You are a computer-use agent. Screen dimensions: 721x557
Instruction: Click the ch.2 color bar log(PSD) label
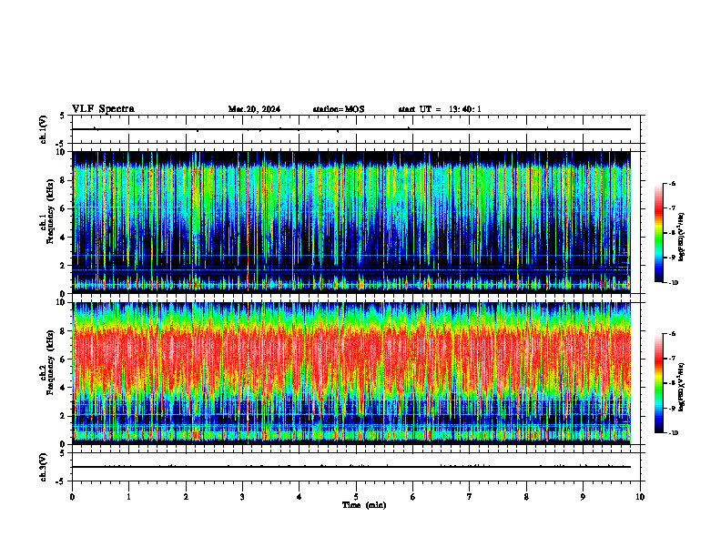click(x=682, y=388)
